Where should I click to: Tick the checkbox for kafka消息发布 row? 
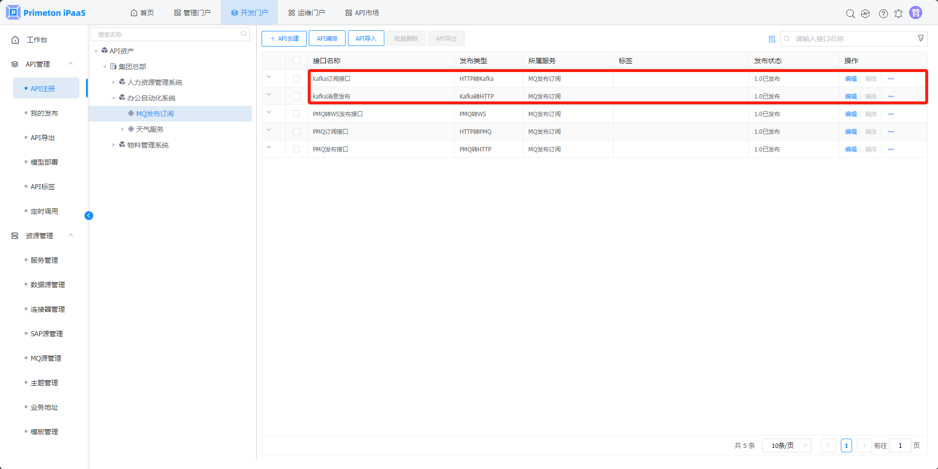(296, 97)
